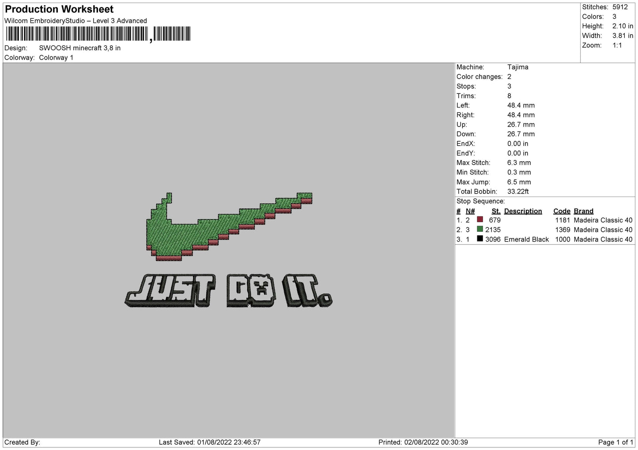Image resolution: width=638 pixels, height=450 pixels.
Task: Click the 'Color changes:' label
Action: point(479,77)
